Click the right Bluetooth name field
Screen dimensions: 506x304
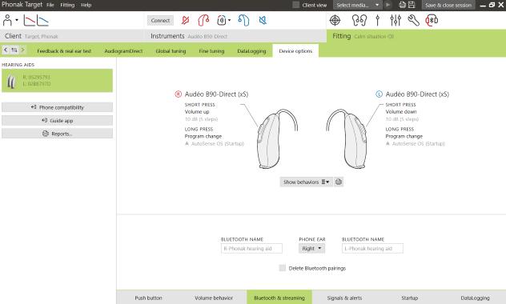[x=251, y=249]
